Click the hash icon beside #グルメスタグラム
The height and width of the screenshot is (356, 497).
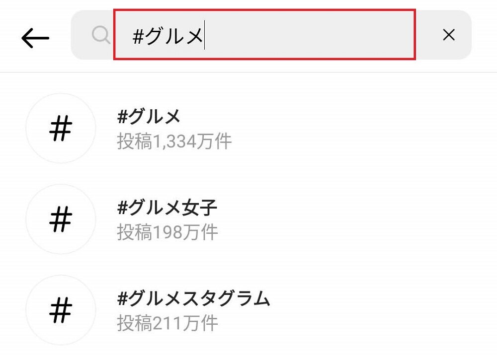click(61, 310)
